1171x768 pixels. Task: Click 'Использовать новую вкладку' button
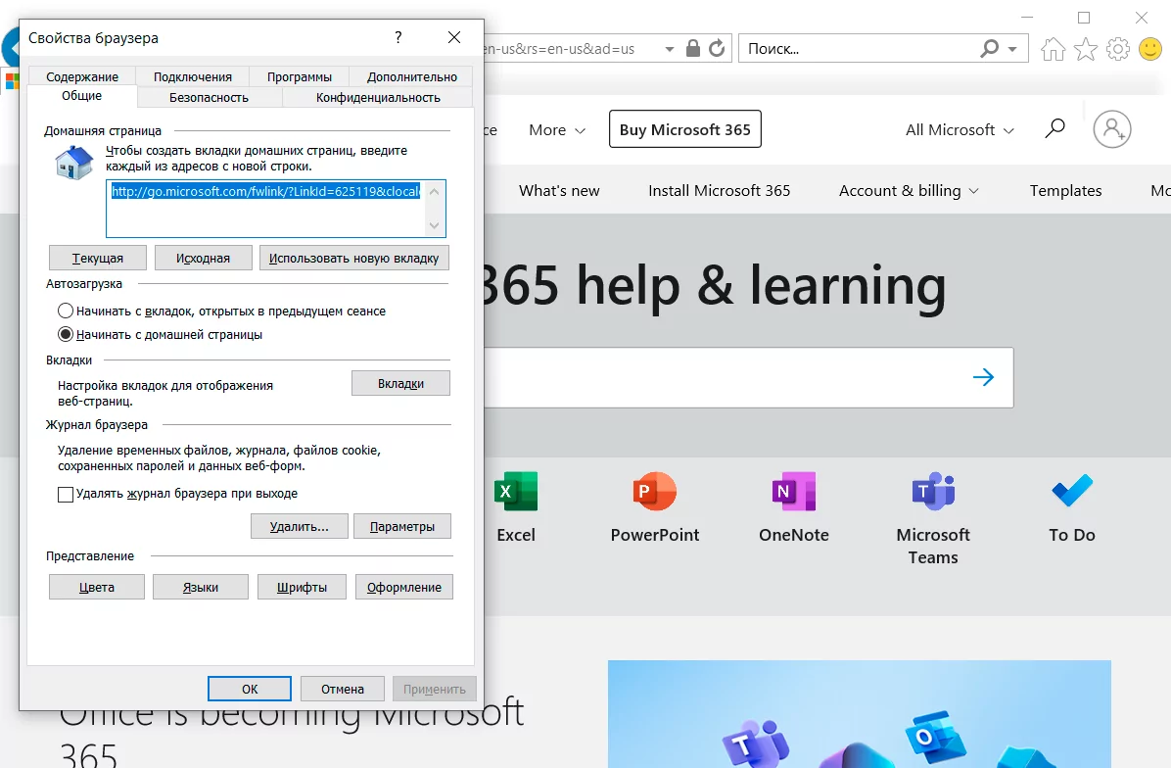pyautogui.click(x=354, y=258)
